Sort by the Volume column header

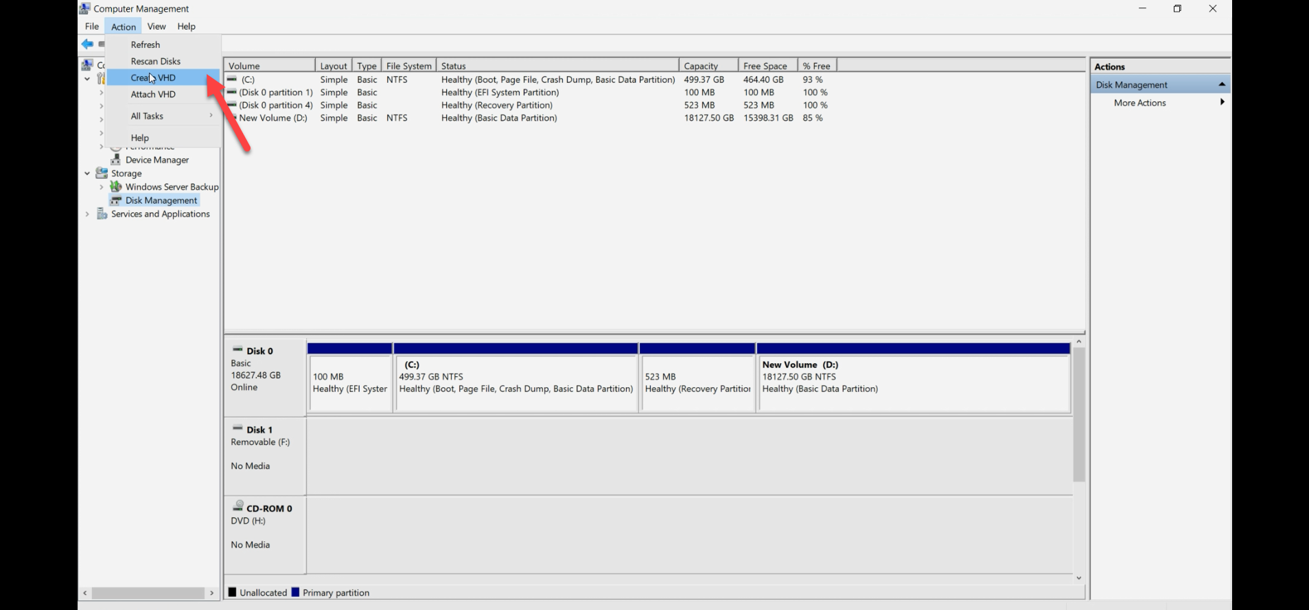point(269,66)
